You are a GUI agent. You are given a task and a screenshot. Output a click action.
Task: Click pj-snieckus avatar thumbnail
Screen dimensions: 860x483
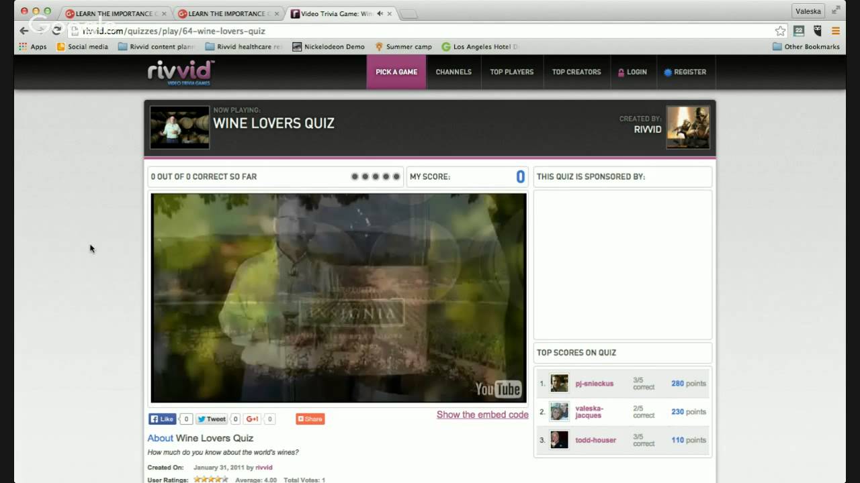coord(560,384)
